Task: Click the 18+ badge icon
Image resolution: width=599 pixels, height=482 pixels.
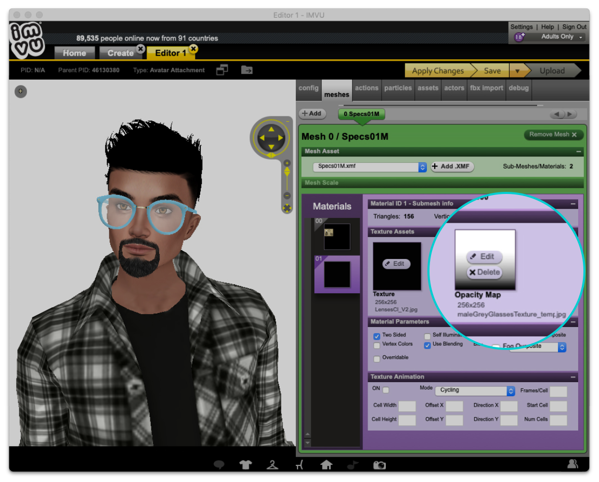Action: (519, 37)
